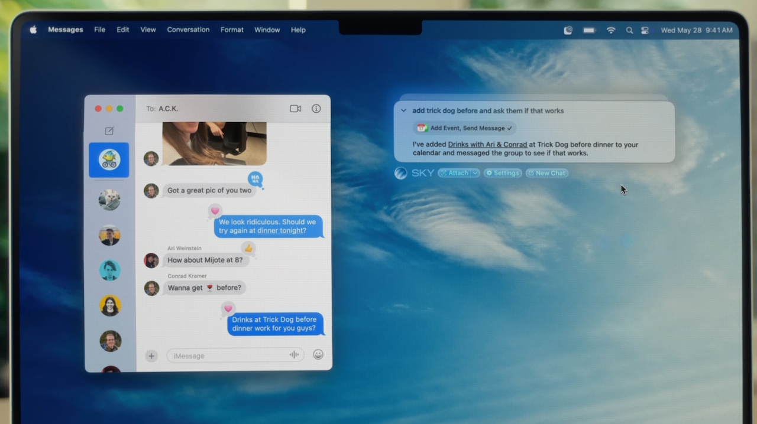This screenshot has width=757, height=424.
Task: Open the sixth conversation in sidebar
Action: click(x=110, y=341)
